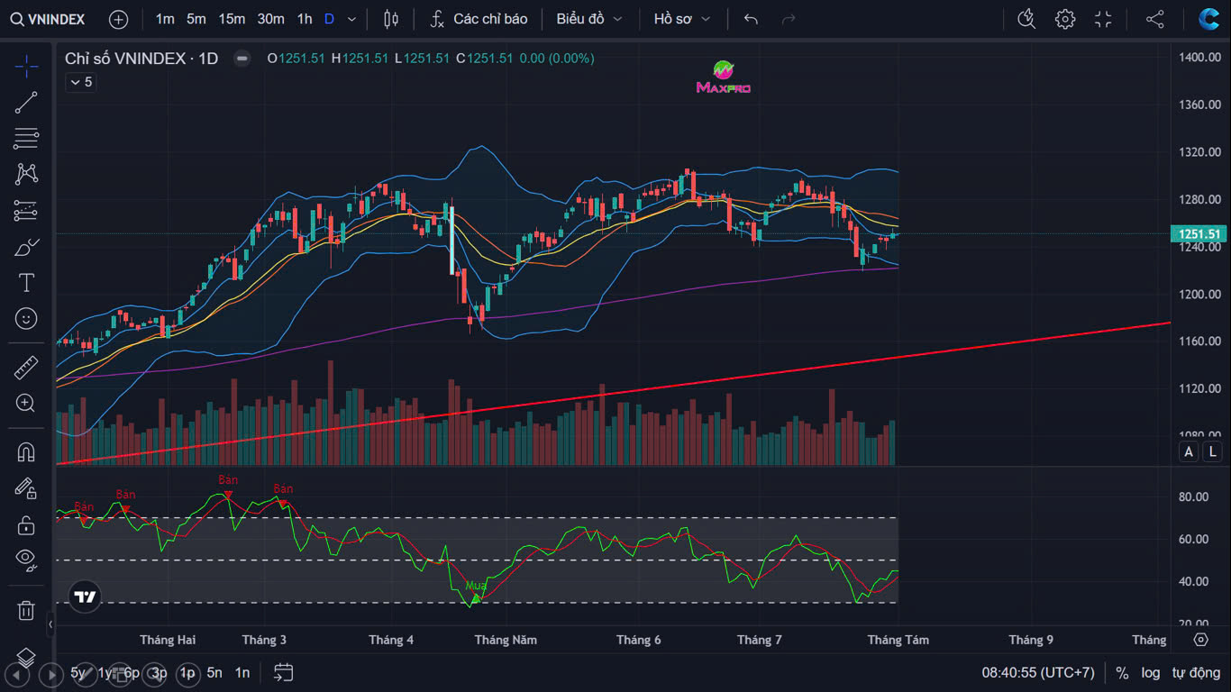1231x692 pixels.
Task: Select the brush drawing tool
Action: click(26, 247)
